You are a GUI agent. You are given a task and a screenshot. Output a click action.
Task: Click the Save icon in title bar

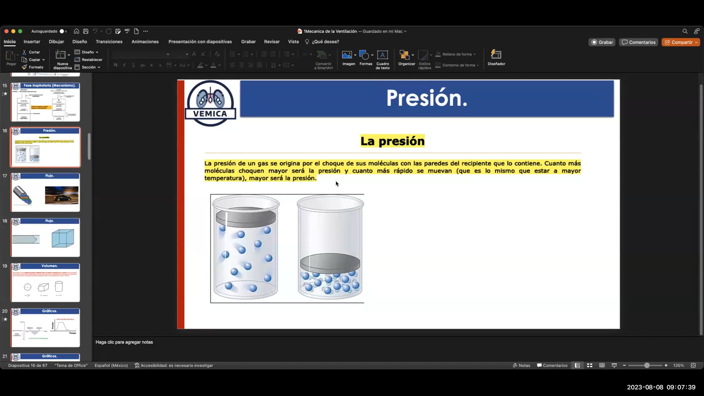(x=85, y=31)
